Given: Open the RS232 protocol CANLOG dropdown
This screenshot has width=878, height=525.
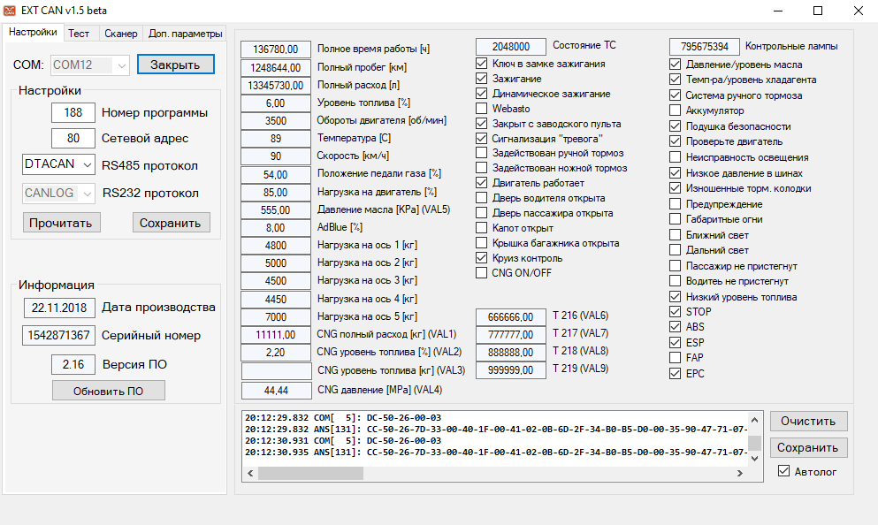Looking at the screenshot, I should 86,193.
